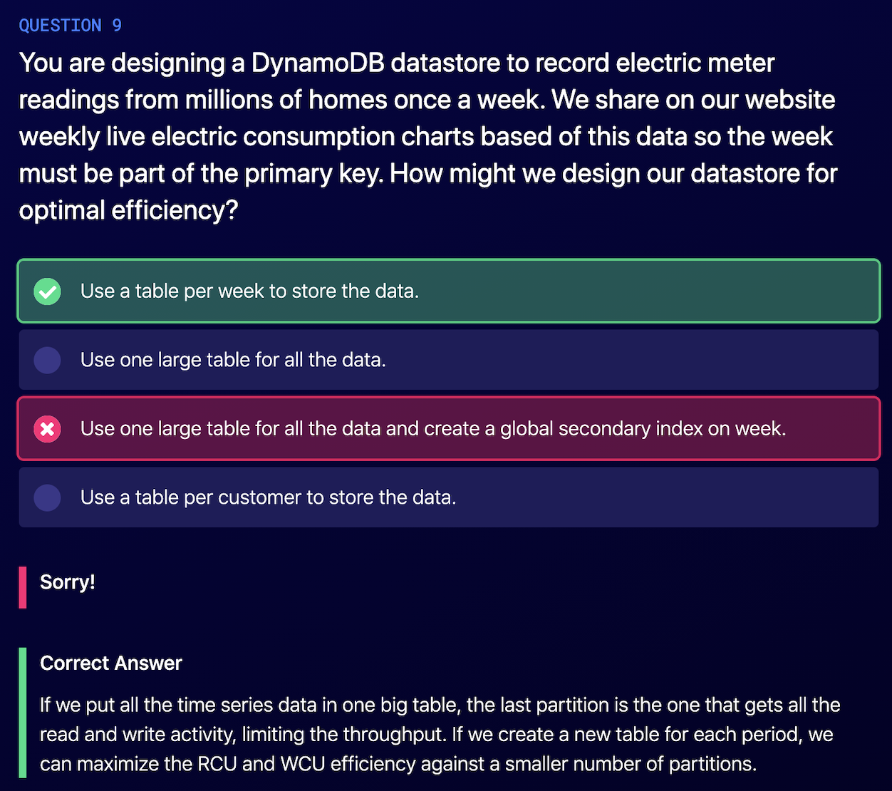Select the radio circle for one large table
This screenshot has width=892, height=791.
[48, 360]
